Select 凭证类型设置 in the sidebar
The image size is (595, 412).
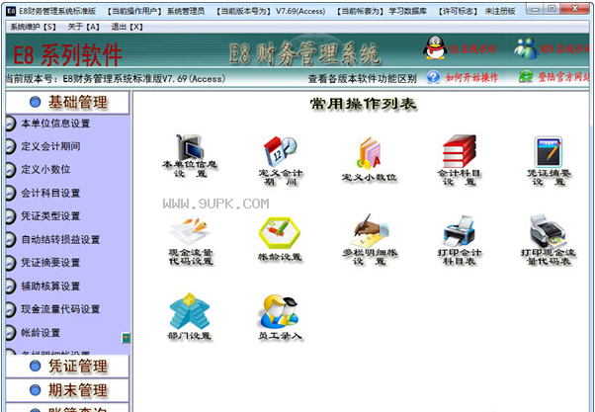pyautogui.click(x=50, y=216)
